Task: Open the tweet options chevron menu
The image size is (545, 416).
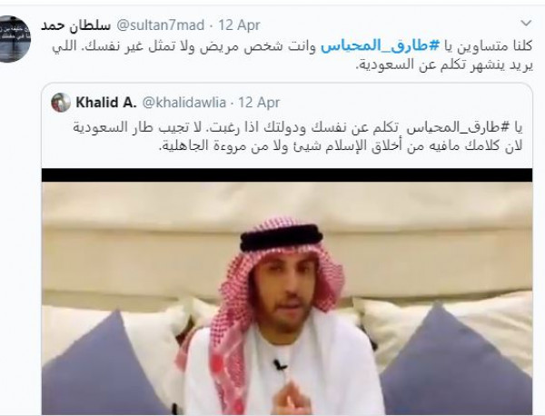Action: point(526,24)
